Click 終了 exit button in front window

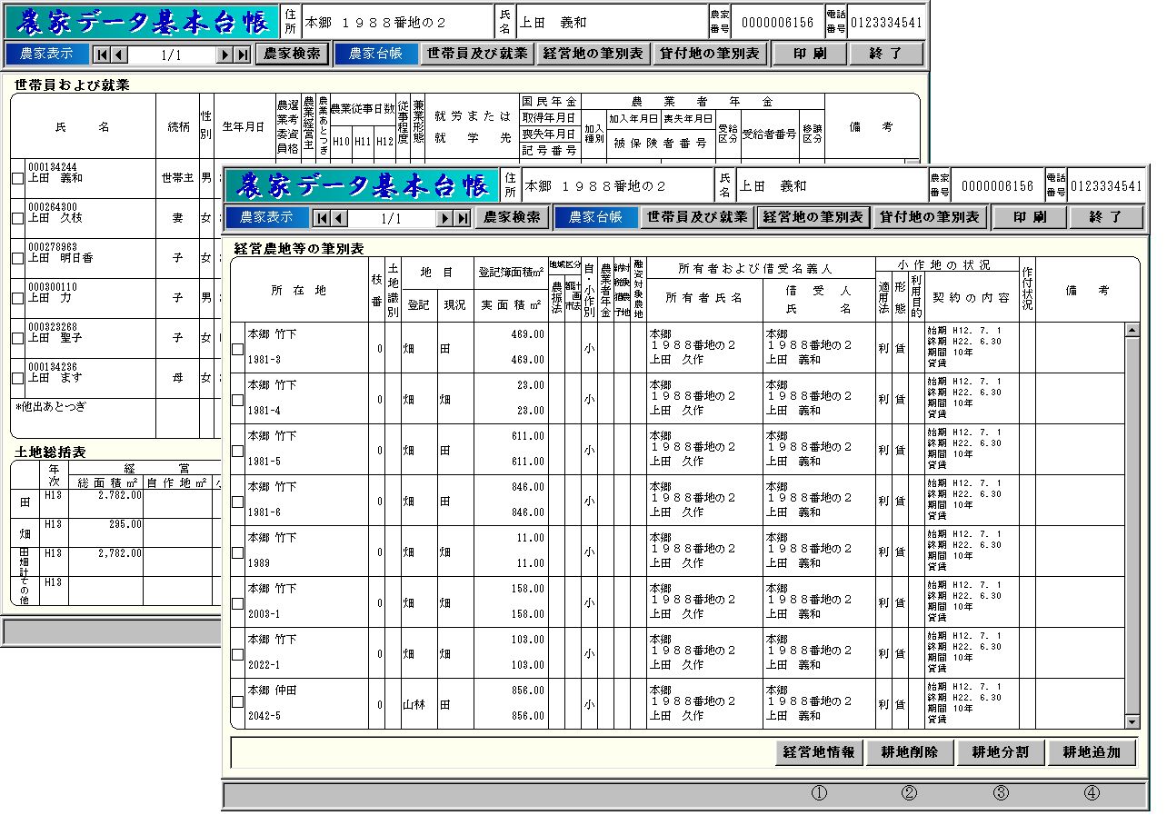click(1106, 217)
